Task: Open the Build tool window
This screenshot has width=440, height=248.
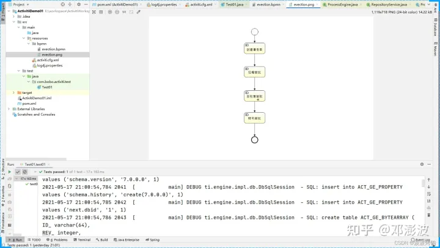Action: (x=102, y=240)
